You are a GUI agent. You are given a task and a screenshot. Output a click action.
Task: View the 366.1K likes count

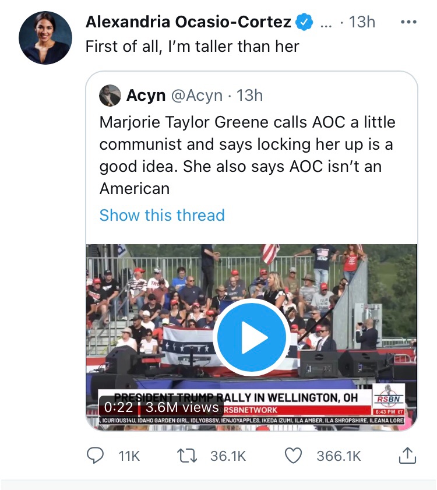339,456
